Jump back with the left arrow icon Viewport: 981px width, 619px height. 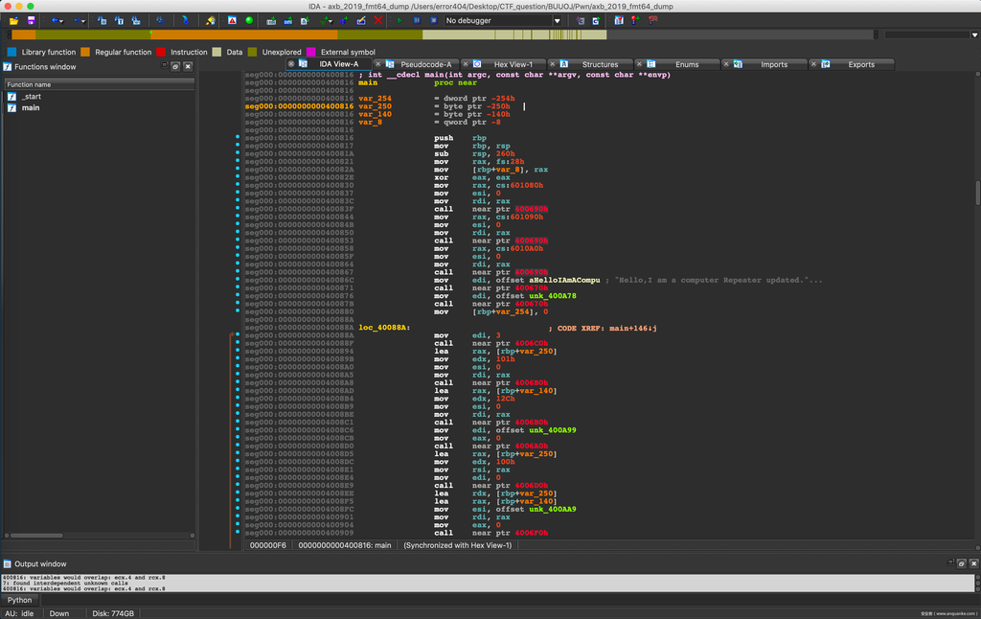click(56, 20)
